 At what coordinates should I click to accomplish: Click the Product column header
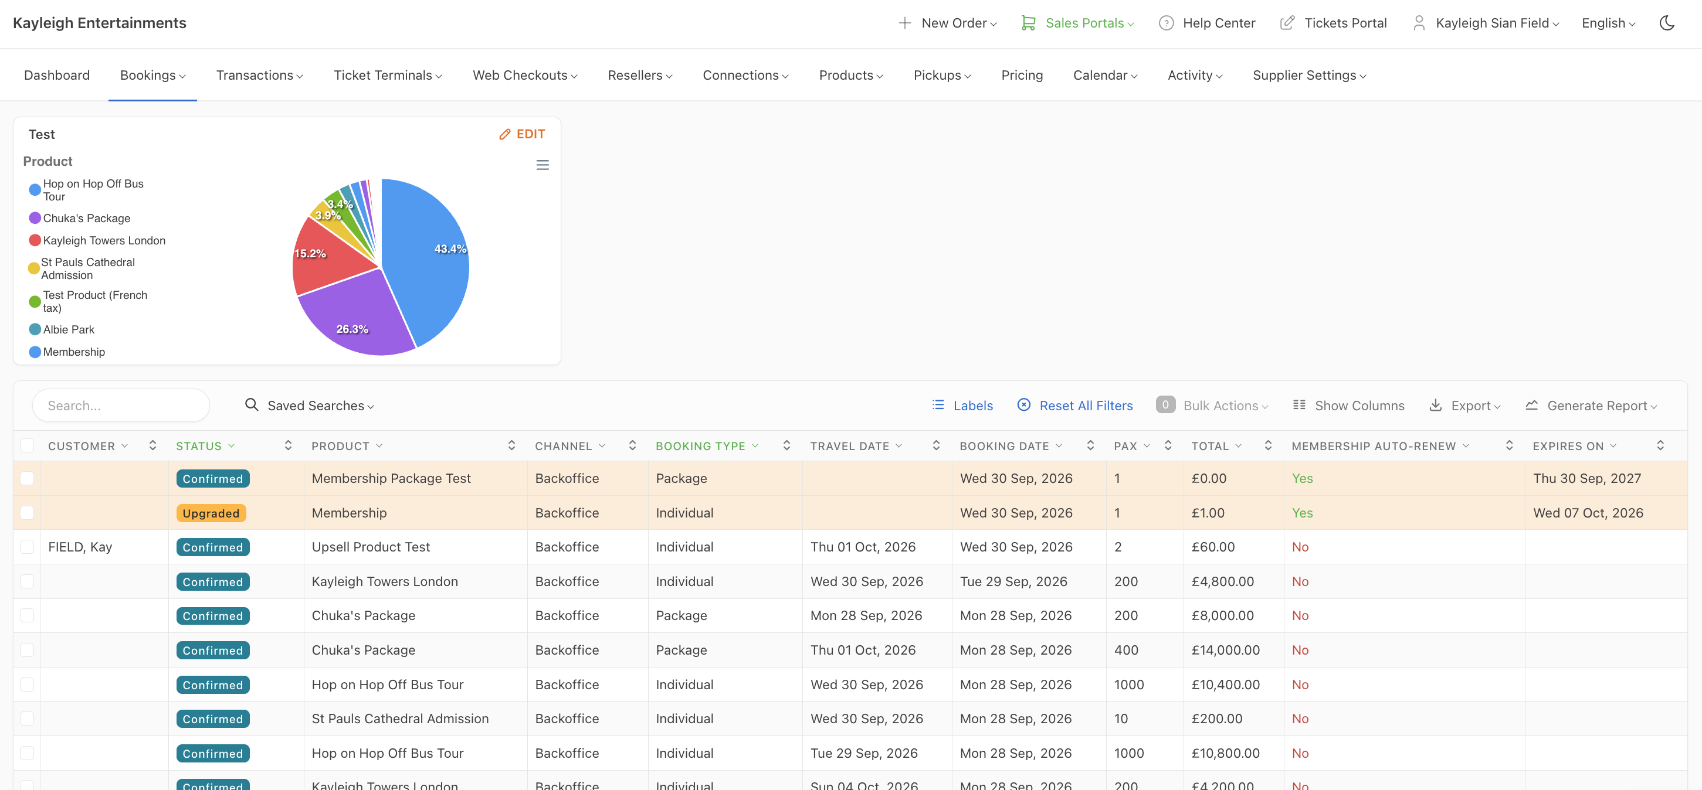[340, 445]
